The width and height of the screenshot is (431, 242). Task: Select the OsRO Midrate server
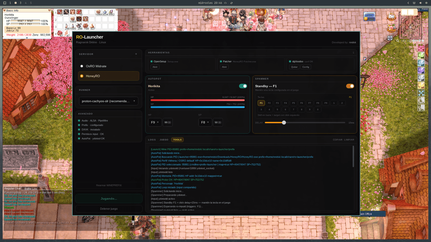(109, 66)
